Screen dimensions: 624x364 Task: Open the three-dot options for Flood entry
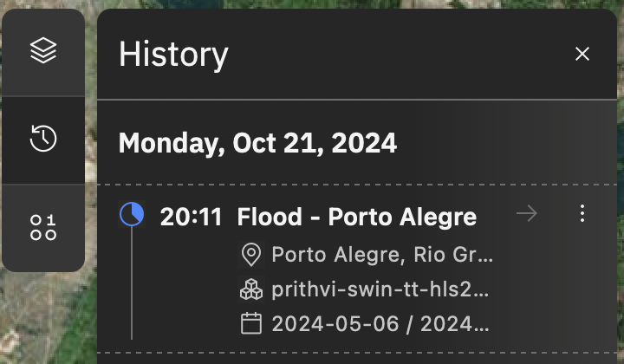[582, 213]
